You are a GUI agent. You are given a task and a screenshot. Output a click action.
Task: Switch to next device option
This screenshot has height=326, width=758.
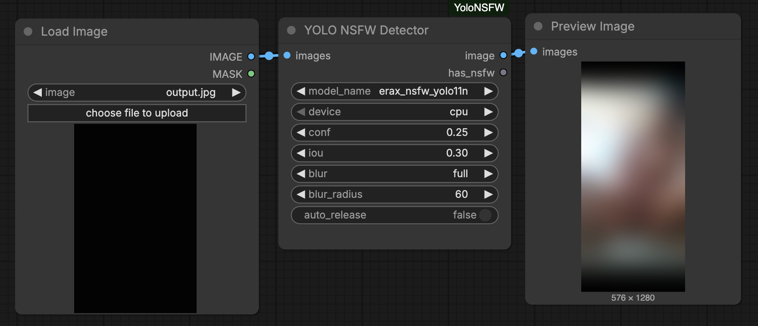[489, 112]
